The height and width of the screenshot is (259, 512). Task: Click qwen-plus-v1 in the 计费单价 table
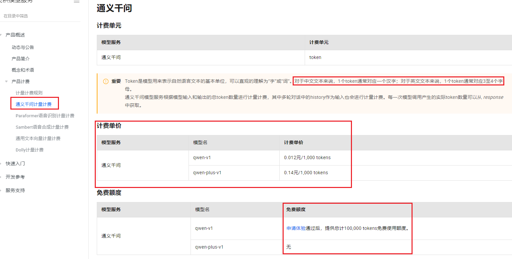click(x=207, y=173)
